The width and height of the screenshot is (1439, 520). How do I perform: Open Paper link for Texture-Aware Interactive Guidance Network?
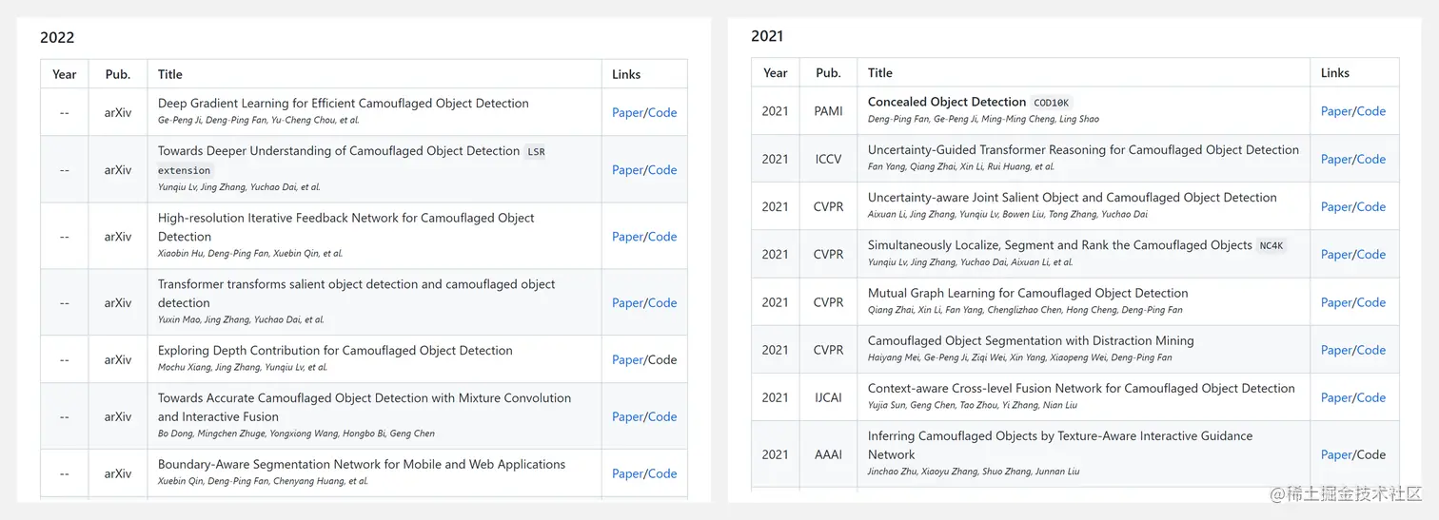coord(1336,455)
